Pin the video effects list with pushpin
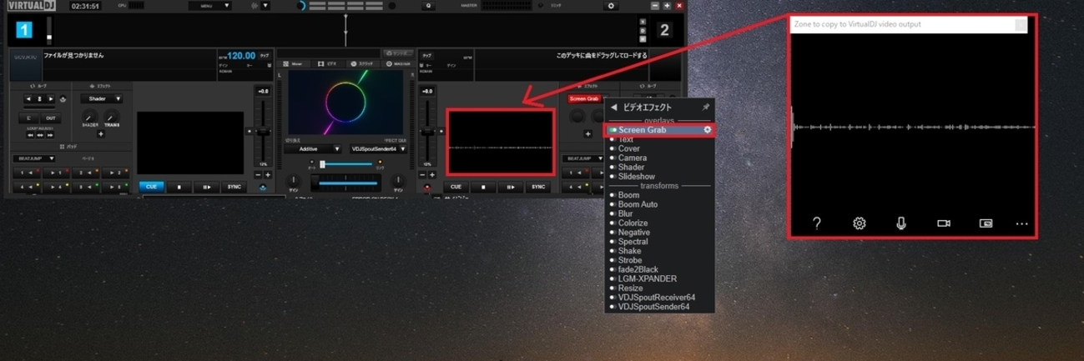The image size is (1084, 361). tap(706, 108)
